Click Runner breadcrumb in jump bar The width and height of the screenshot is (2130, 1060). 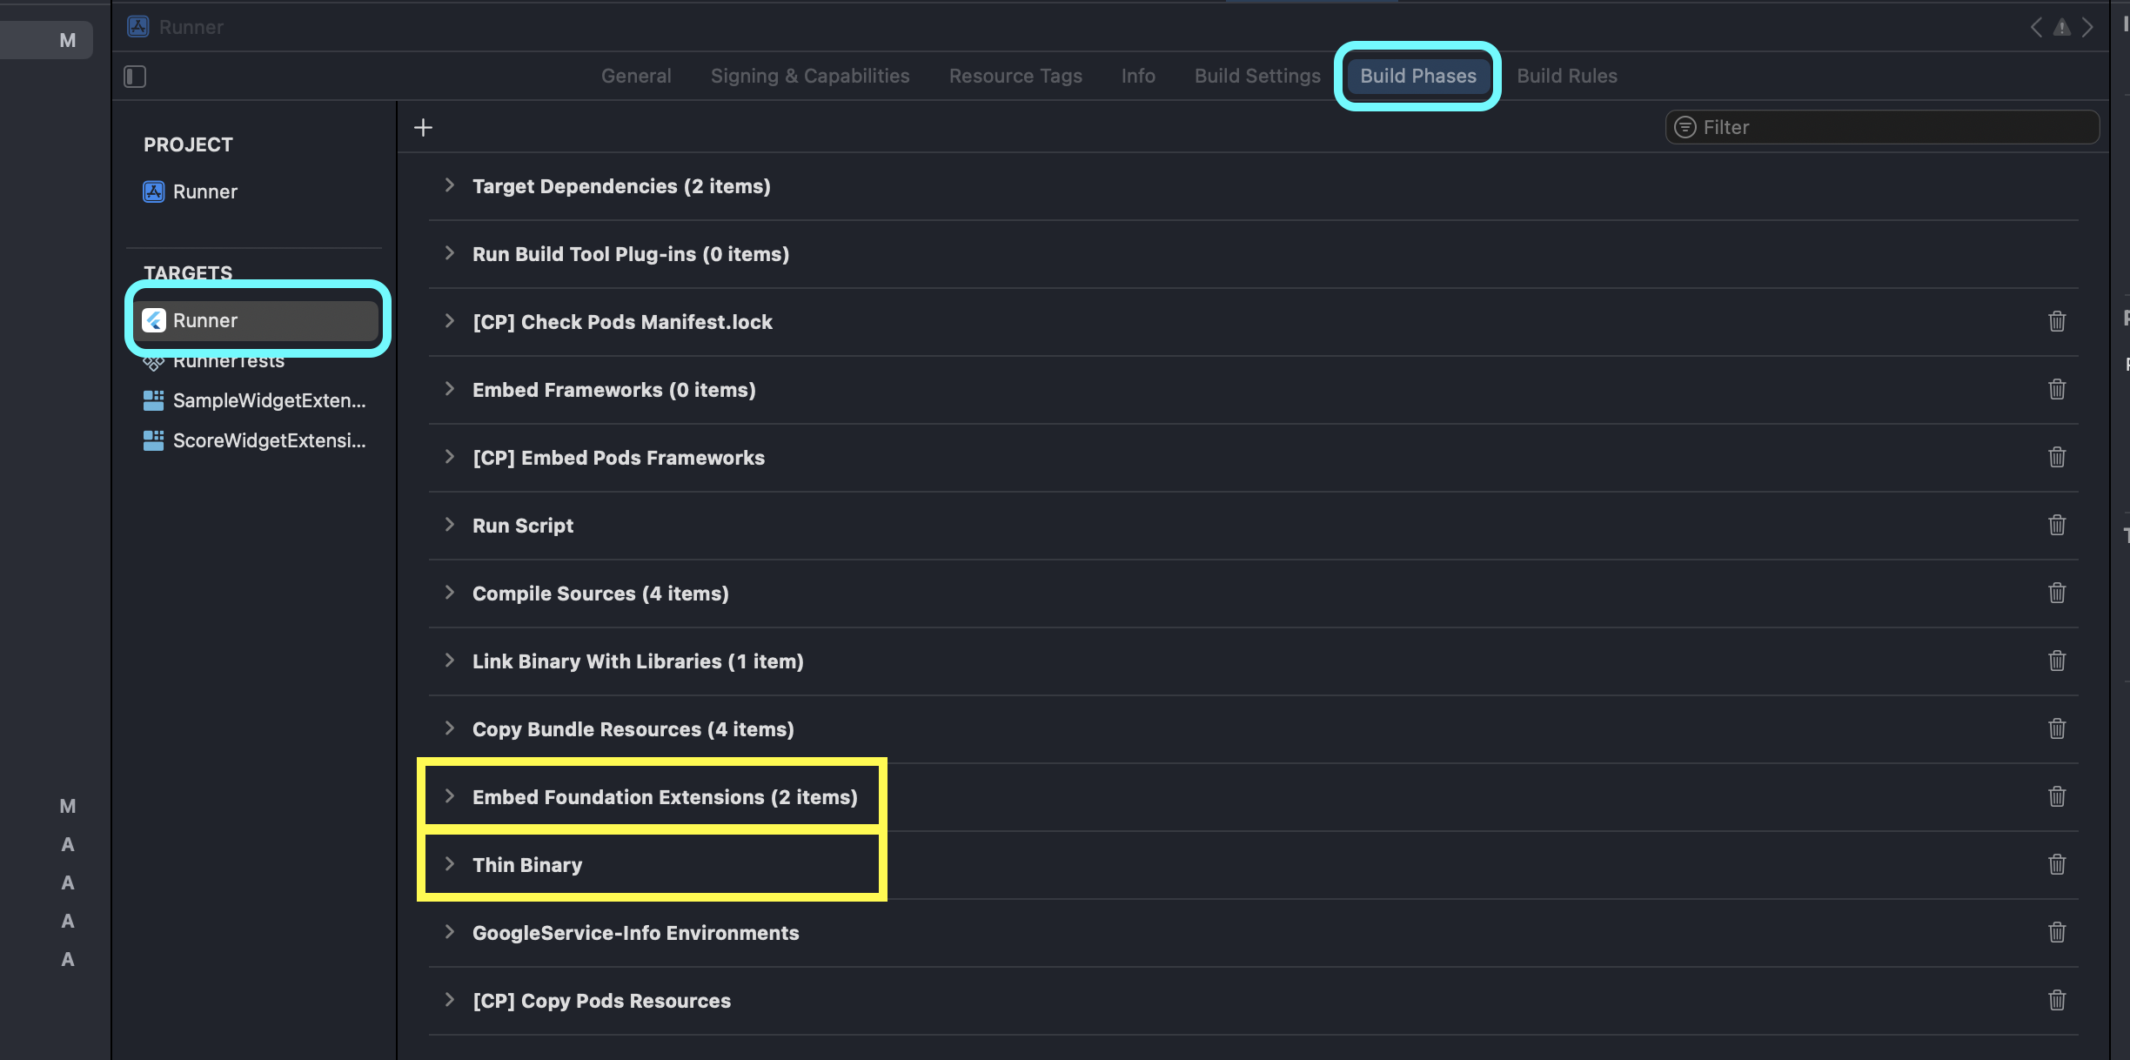pyautogui.click(x=191, y=27)
